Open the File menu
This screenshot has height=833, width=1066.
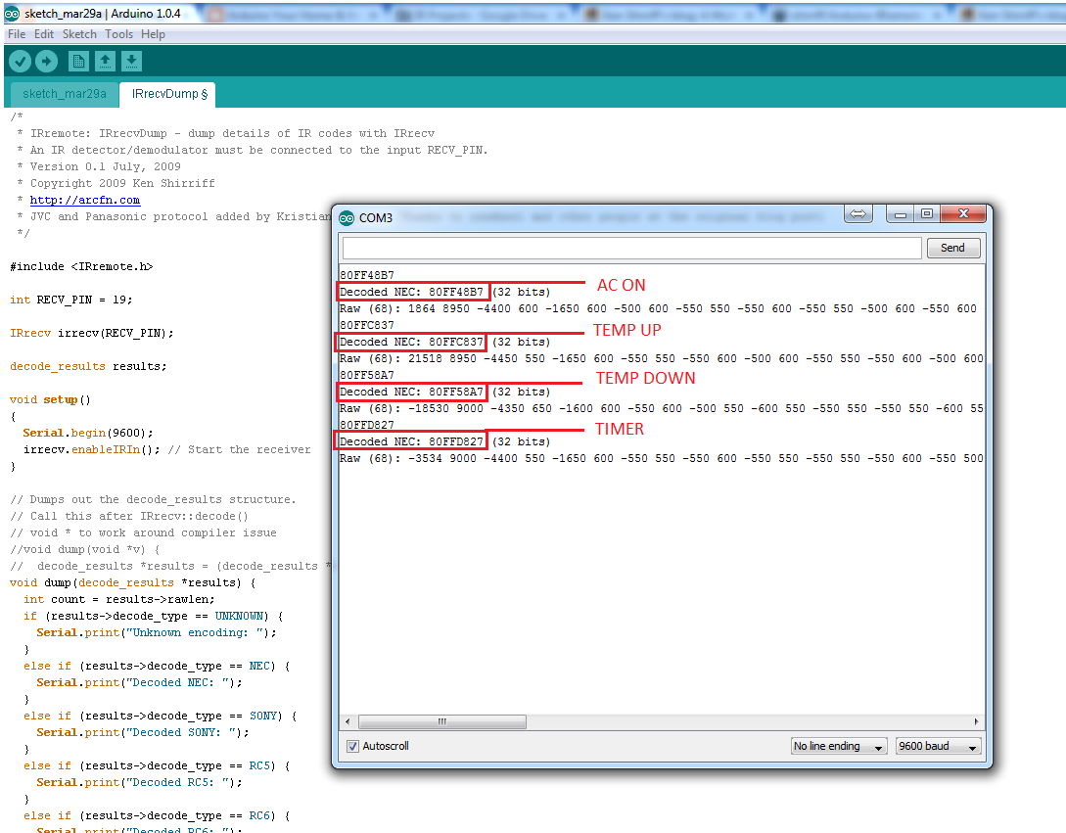(17, 34)
